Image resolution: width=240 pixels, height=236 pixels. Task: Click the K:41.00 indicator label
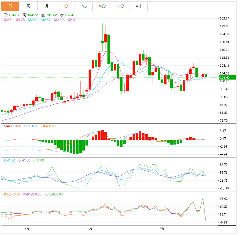pos(9,160)
